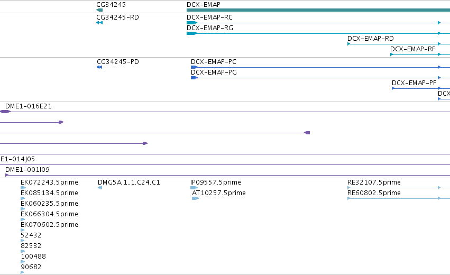The width and height of the screenshot is (450, 275).
Task: Select transcript DCX-EMAP-RF label
Action: [412, 49]
